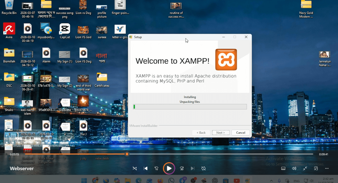
Task: Toggle repeat mode in the player
Action: click(203, 168)
